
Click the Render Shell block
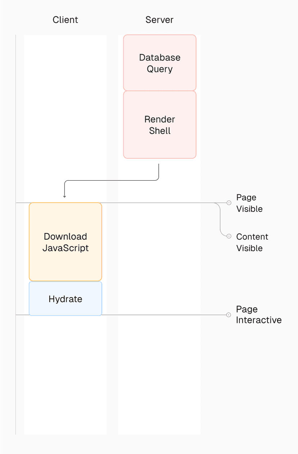(159, 124)
